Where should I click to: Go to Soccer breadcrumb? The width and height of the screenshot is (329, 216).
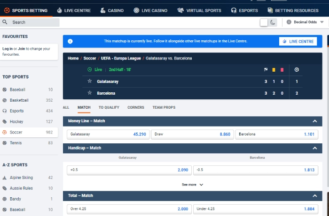[90, 59]
